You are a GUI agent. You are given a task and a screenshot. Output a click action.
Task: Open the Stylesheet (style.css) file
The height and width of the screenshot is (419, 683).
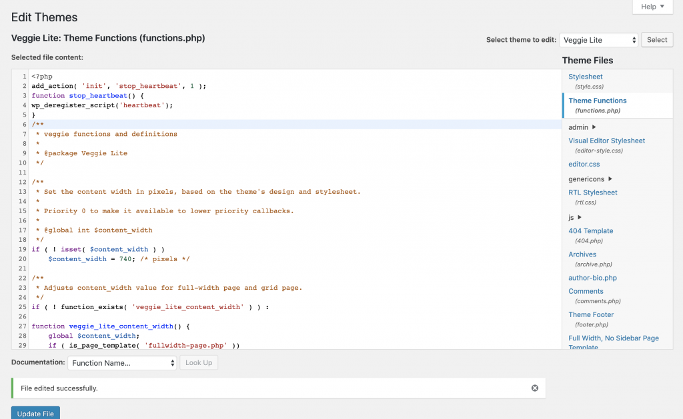tap(585, 76)
